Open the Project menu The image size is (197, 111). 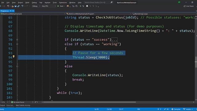pyautogui.click(x=20, y=2)
